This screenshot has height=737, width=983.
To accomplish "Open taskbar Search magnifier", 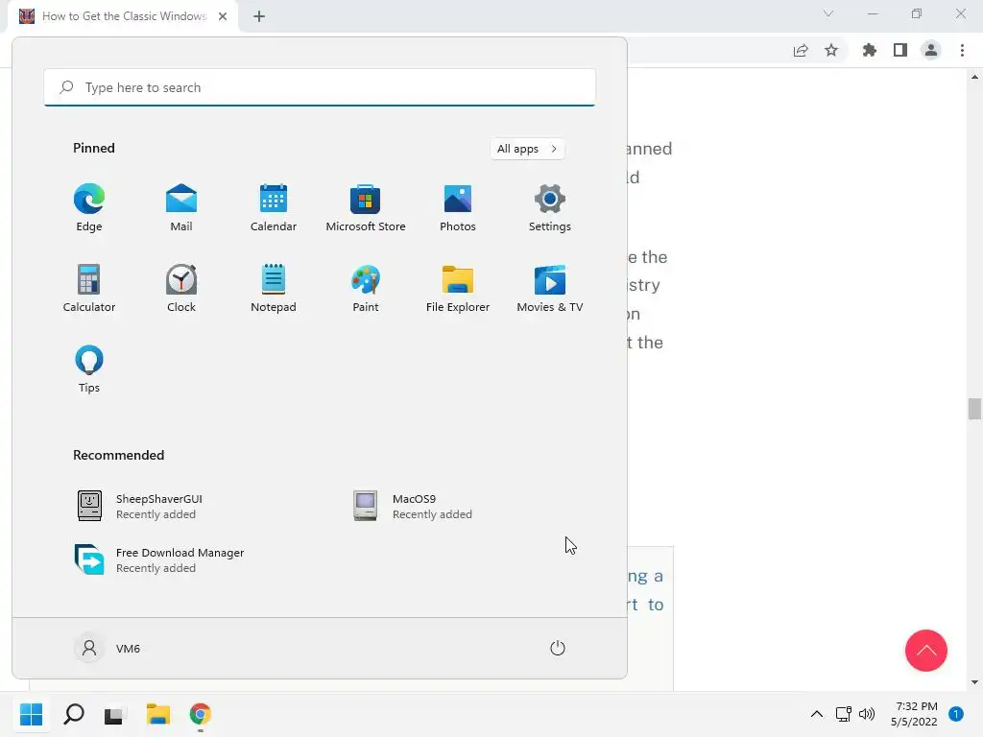I will click(x=73, y=714).
